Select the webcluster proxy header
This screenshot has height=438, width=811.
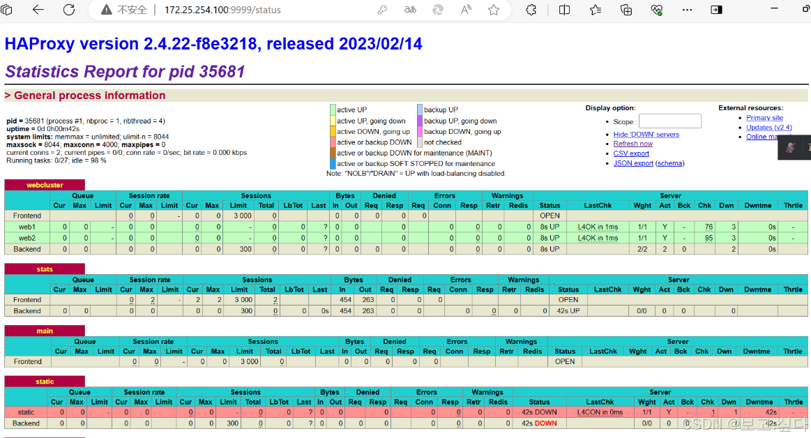coord(45,185)
